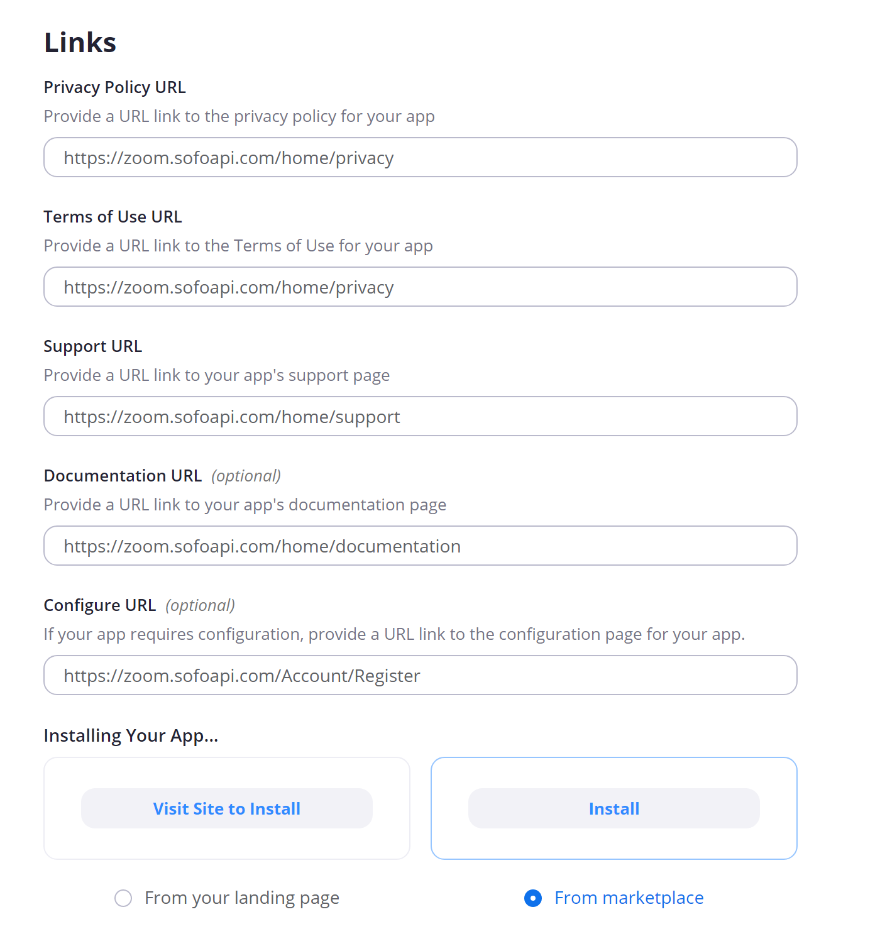The image size is (880, 929).
Task: Select the Visit Site to Install card
Action: coord(227,808)
